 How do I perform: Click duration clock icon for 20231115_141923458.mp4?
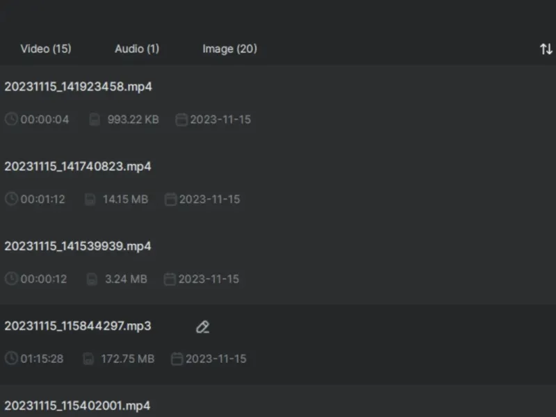click(11, 120)
